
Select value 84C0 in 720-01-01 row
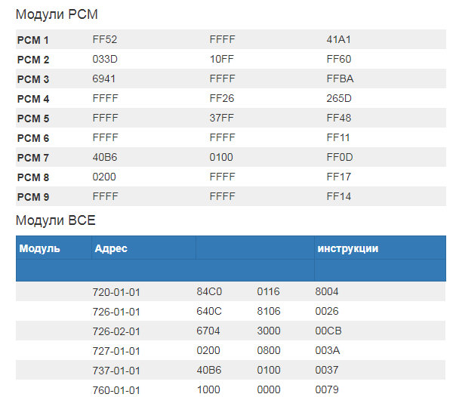pyautogui.click(x=209, y=291)
